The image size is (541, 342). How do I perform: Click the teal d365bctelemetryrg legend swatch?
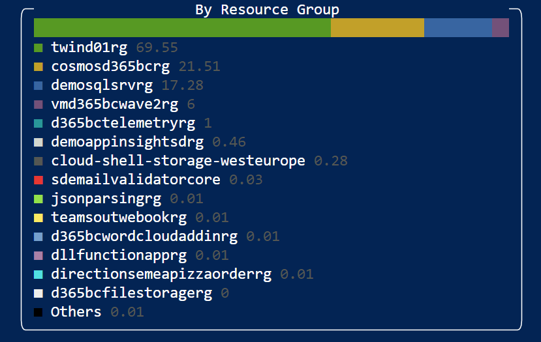point(39,123)
